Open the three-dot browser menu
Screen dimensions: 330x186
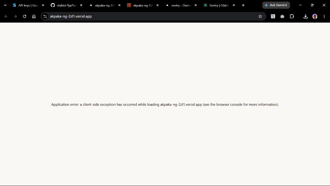[324, 16]
